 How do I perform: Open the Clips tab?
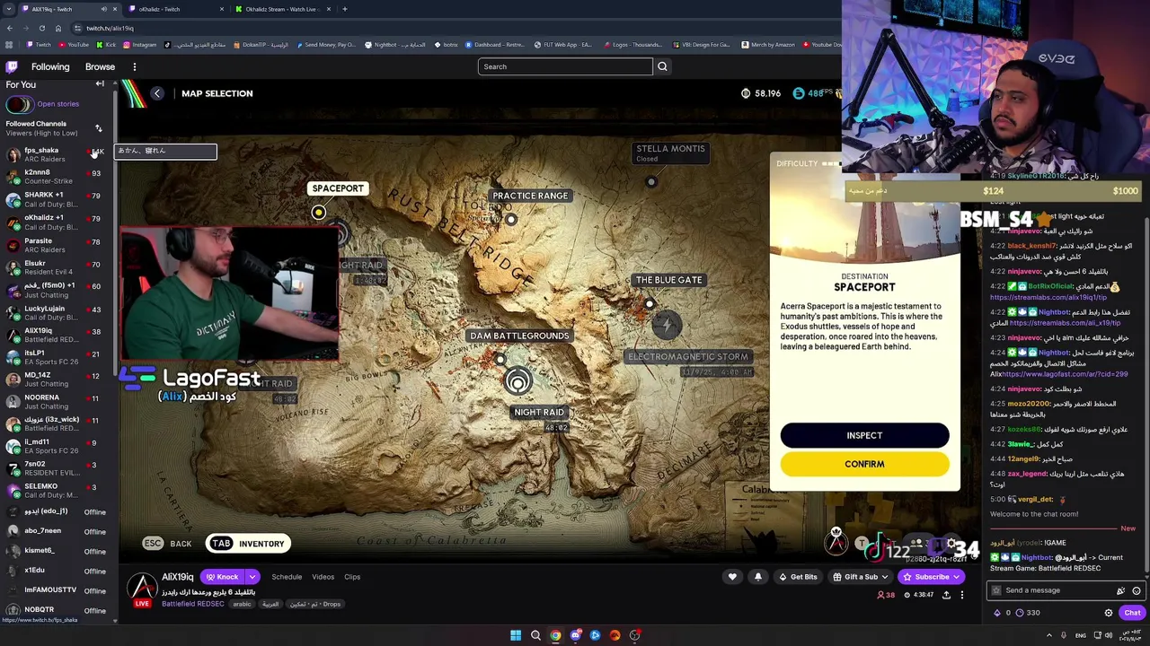tap(352, 577)
